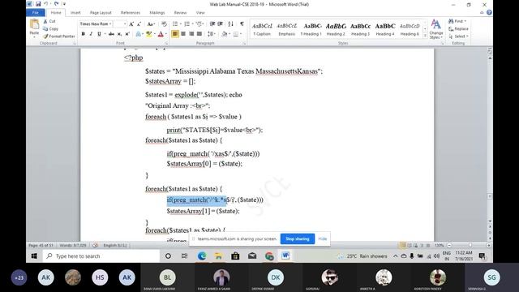
Task: Open Microsoft Store from the taskbar
Action: point(235,256)
